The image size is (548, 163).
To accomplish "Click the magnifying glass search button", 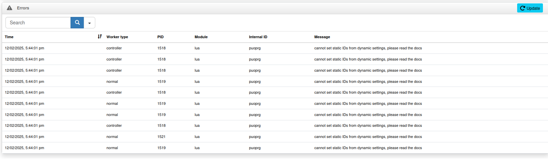I will point(77,23).
